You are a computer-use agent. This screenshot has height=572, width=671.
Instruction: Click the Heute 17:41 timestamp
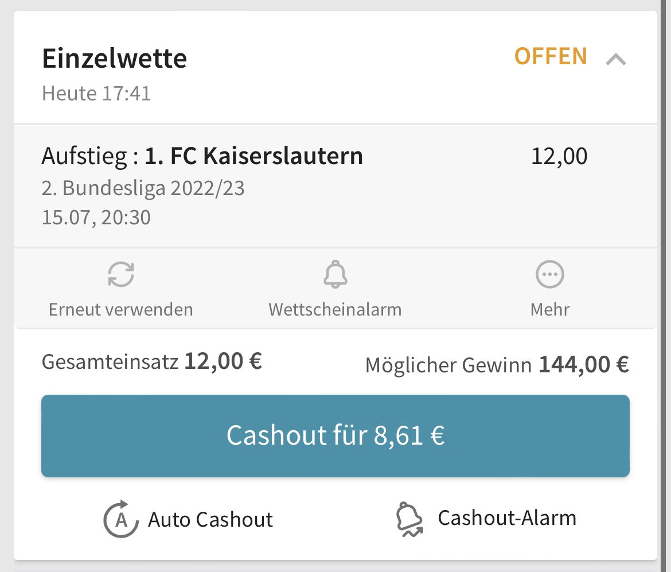pos(96,93)
